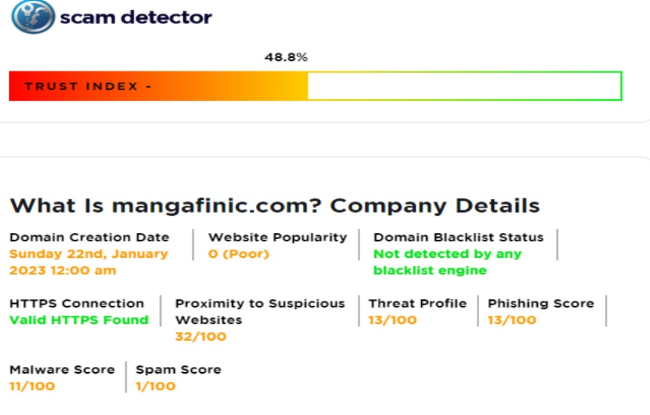This screenshot has width=650, height=415.
Task: Click the Phishing Score label
Action: (540, 303)
